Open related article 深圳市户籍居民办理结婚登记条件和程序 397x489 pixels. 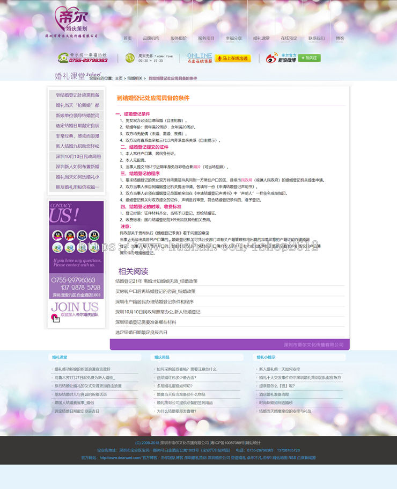click(x=155, y=301)
